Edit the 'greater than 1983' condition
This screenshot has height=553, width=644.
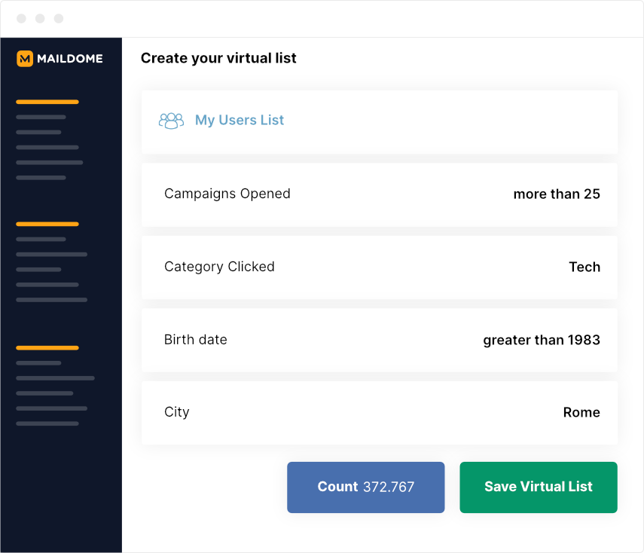tap(542, 341)
